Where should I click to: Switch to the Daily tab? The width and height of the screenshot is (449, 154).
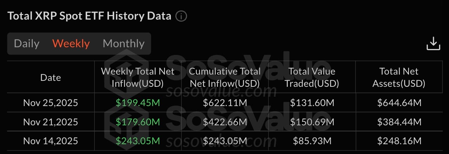(x=27, y=44)
